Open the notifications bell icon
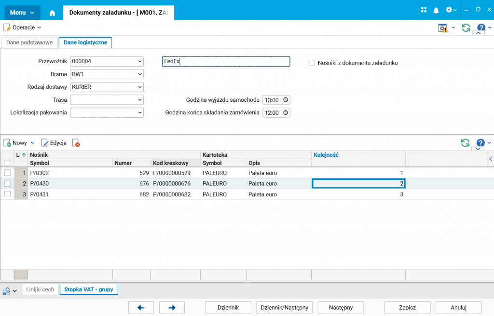The height and width of the screenshot is (316, 494). coord(436,10)
